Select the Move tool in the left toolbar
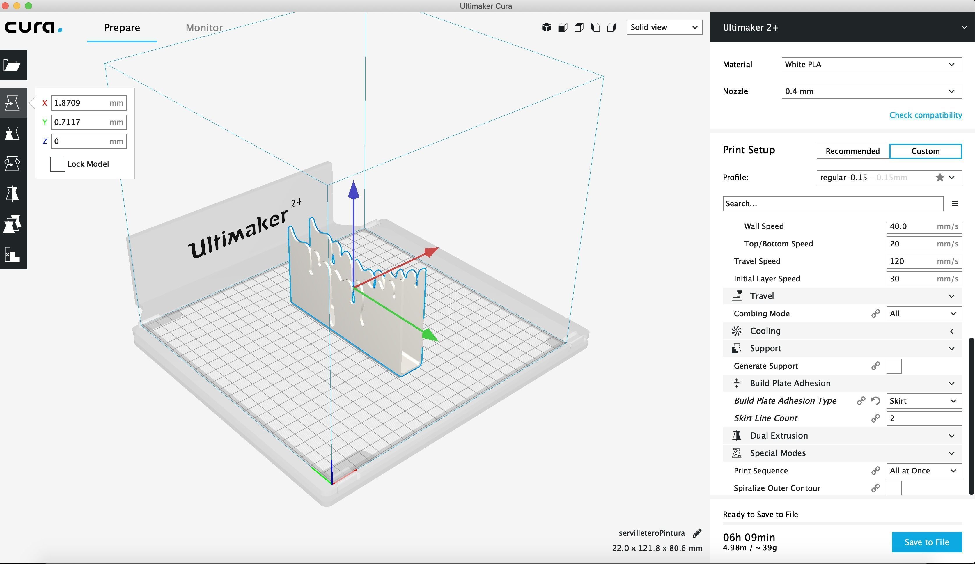 (13, 103)
